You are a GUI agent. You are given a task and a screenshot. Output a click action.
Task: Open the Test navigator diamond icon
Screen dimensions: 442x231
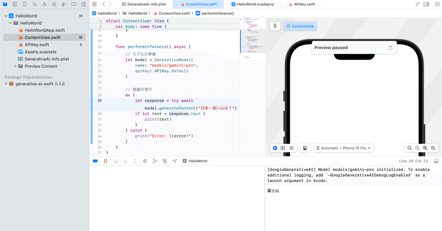point(54,4)
